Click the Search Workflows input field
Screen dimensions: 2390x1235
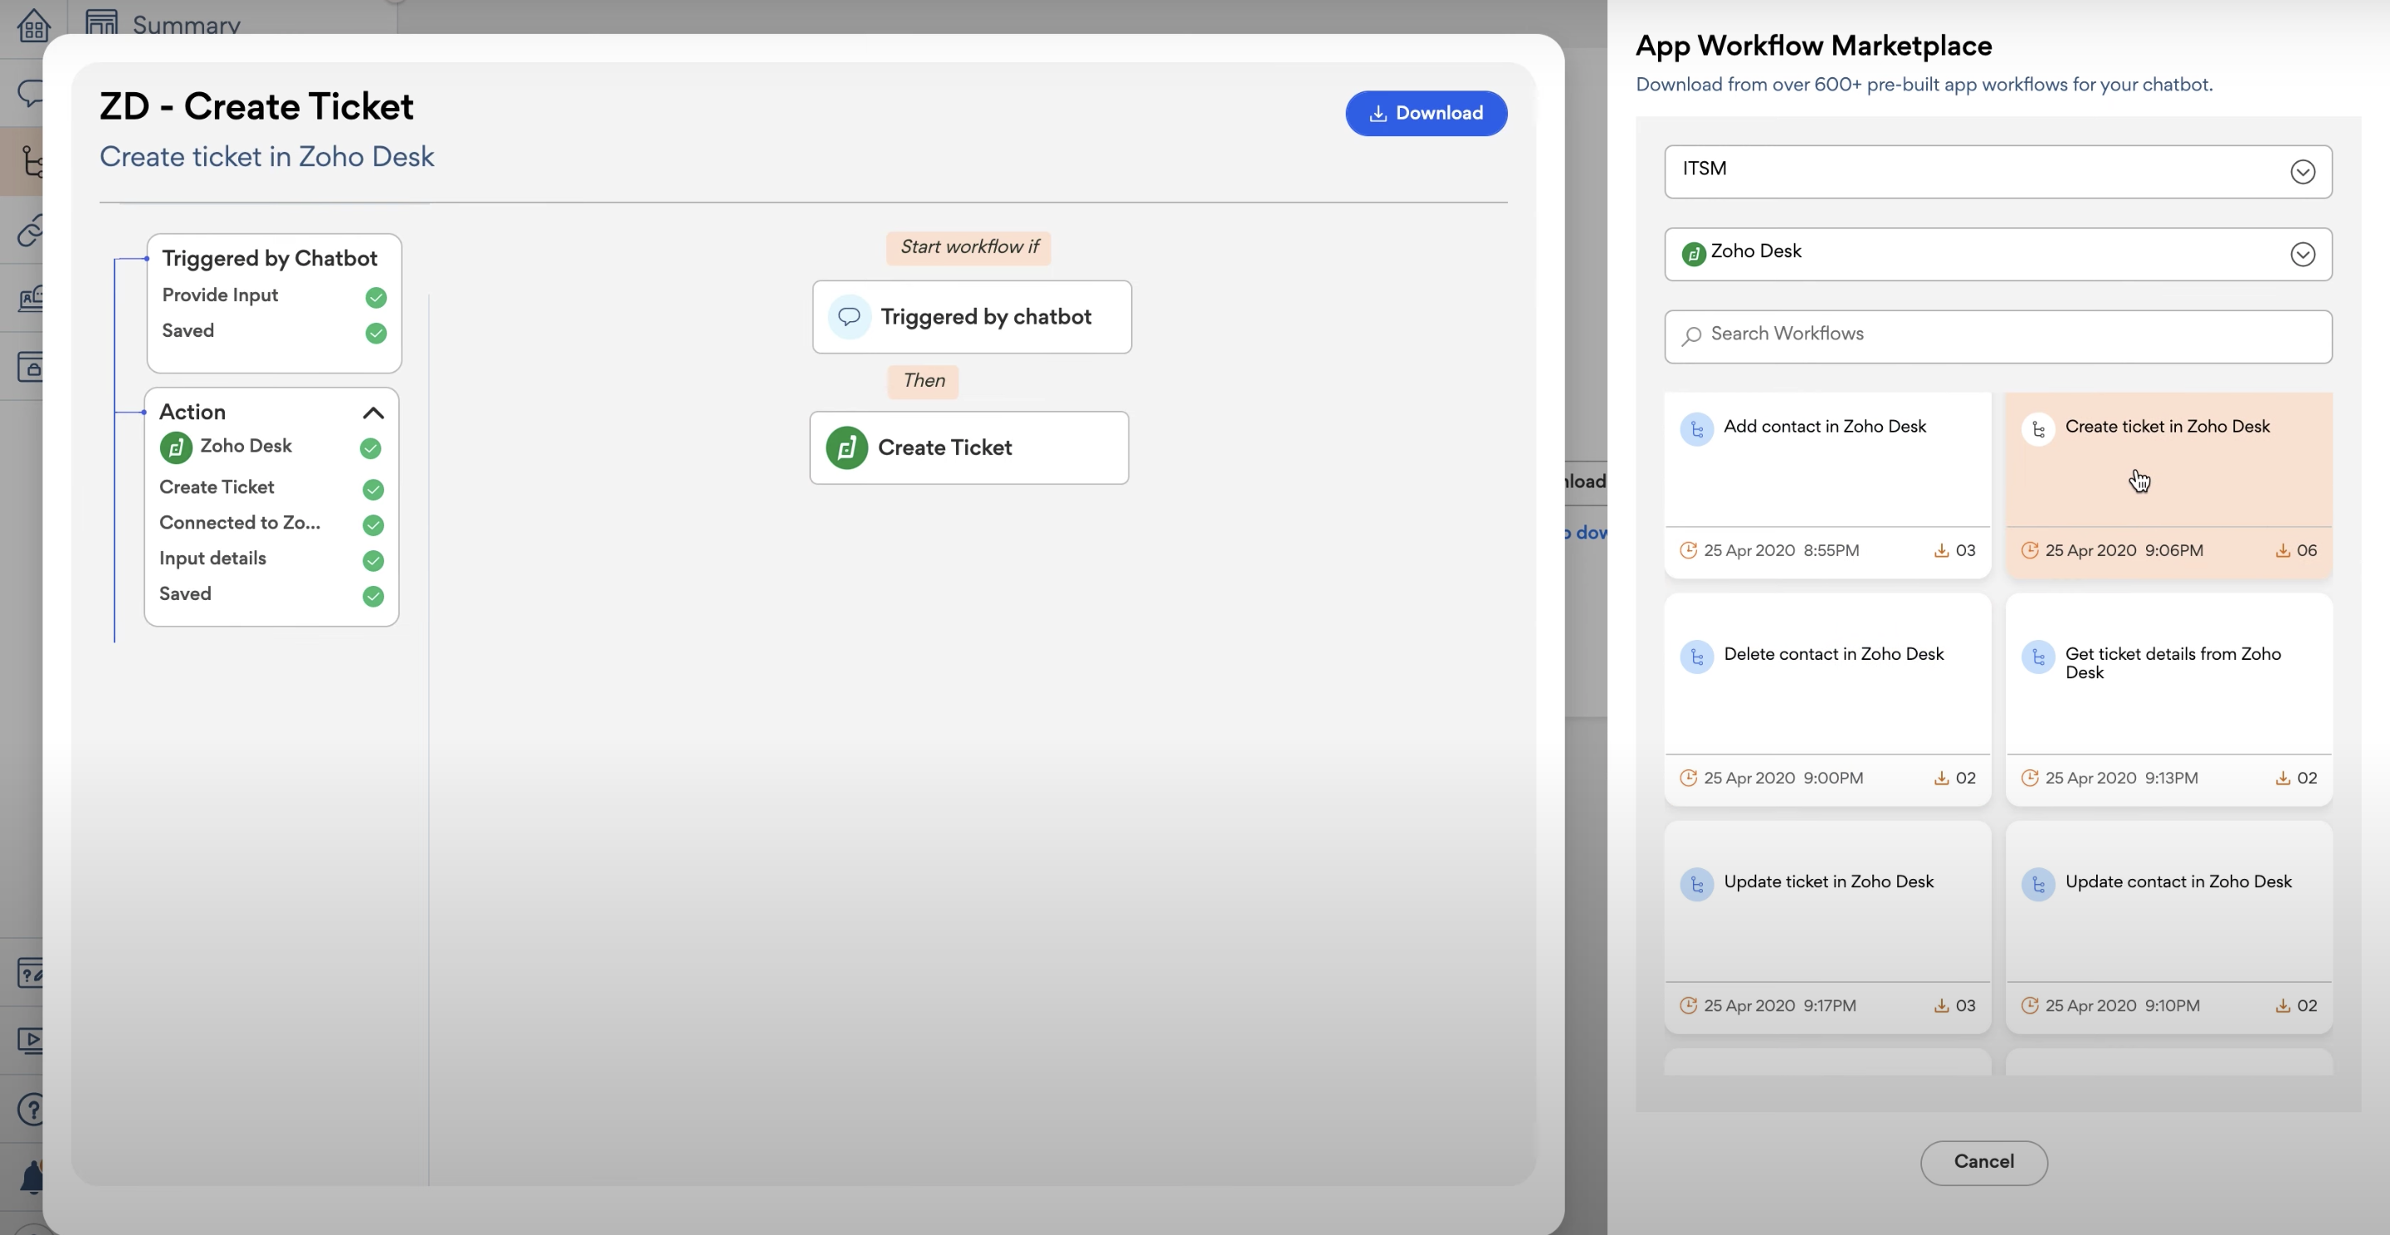(x=1997, y=336)
